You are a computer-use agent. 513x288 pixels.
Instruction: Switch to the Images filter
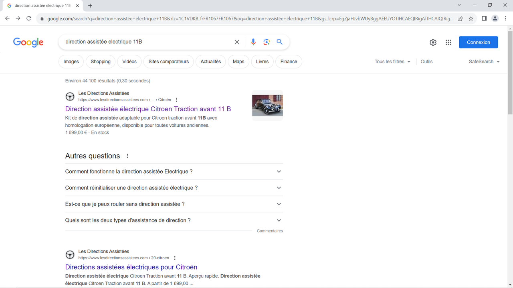71,62
